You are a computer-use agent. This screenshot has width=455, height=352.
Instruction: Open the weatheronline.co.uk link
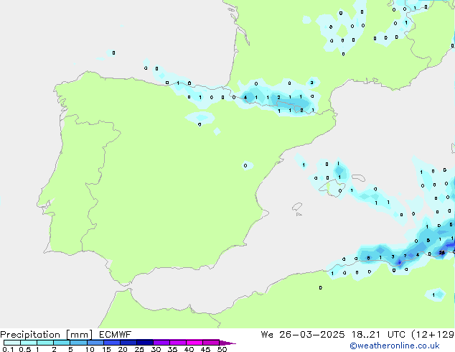tap(395, 346)
